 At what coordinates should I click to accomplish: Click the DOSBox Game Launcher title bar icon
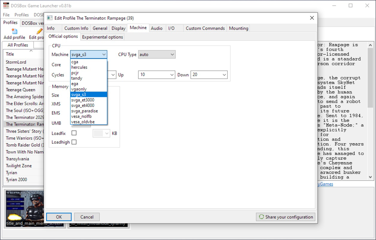coord(6,5)
